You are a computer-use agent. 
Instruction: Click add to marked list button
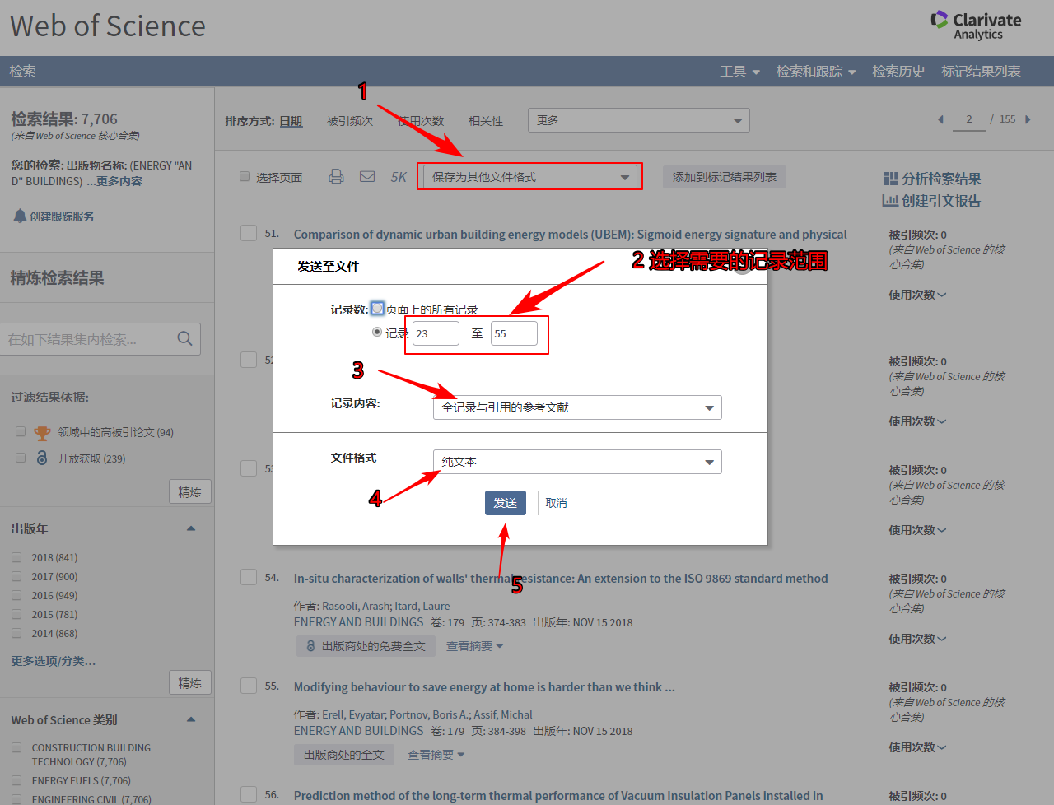click(x=725, y=177)
